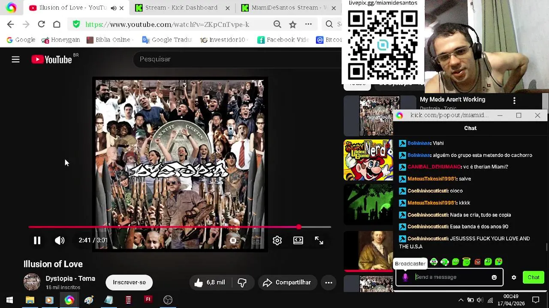Image resolution: width=549 pixels, height=308 pixels.
Task: Open address bar more options dots
Action: pyautogui.click(x=308, y=24)
